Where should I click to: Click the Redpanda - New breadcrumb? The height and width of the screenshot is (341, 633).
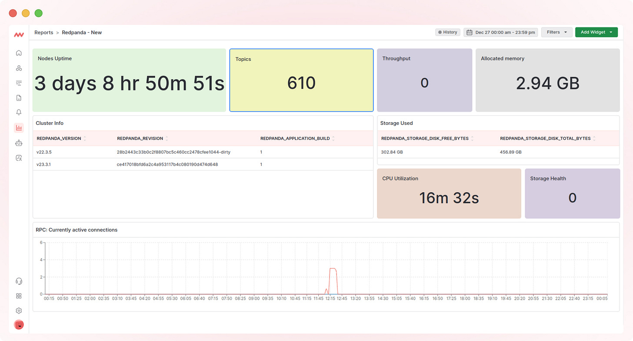point(82,33)
